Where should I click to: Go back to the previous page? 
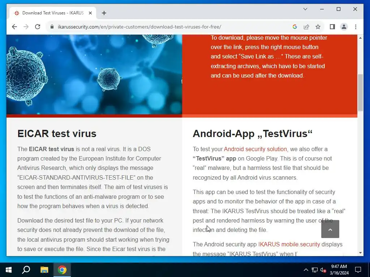[14, 27]
